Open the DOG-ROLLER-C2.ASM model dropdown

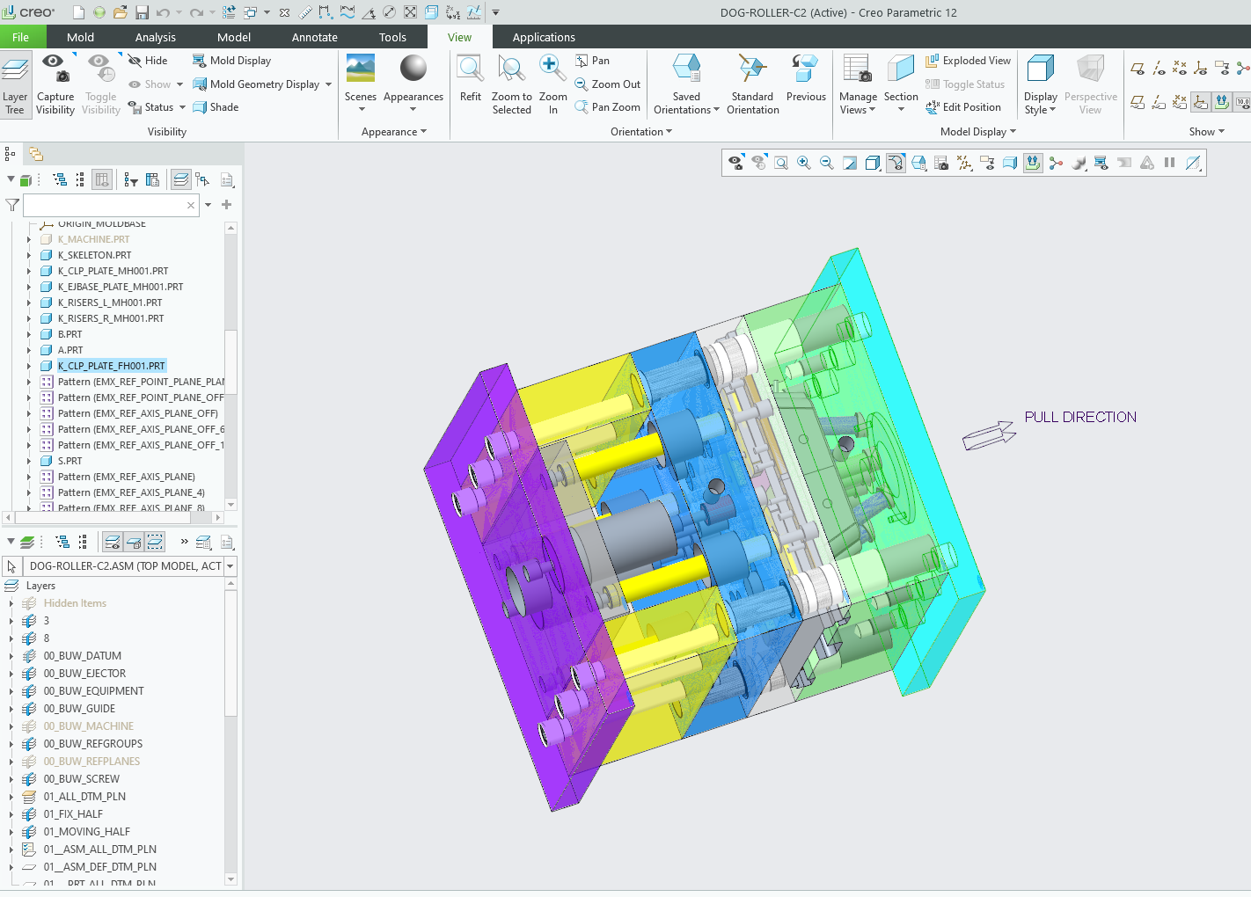click(x=230, y=566)
